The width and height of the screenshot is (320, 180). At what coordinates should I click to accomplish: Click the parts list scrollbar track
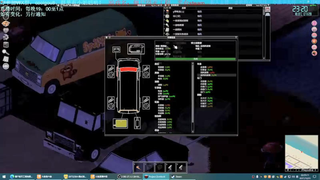193,98
